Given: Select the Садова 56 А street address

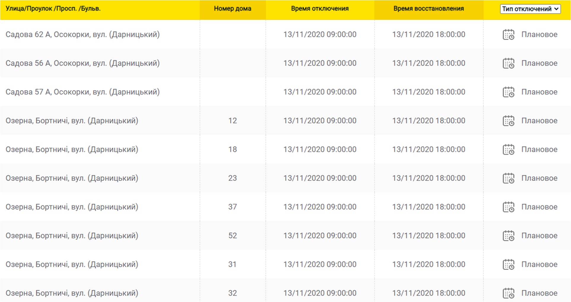Looking at the screenshot, I should (x=82, y=63).
